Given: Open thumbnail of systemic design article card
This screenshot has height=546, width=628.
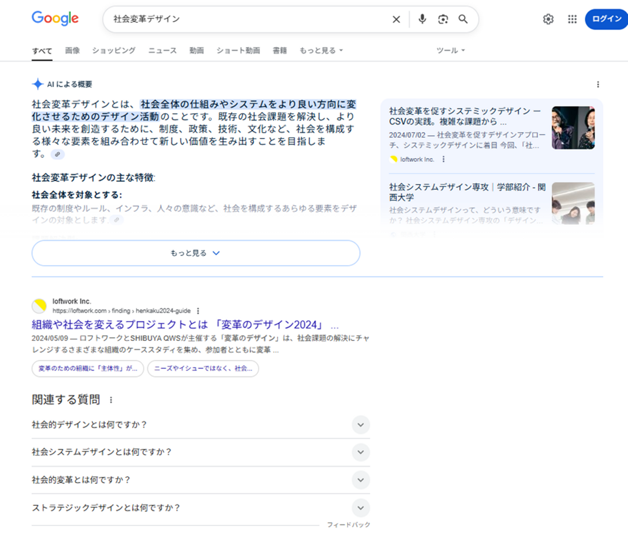Looking at the screenshot, I should (573, 128).
